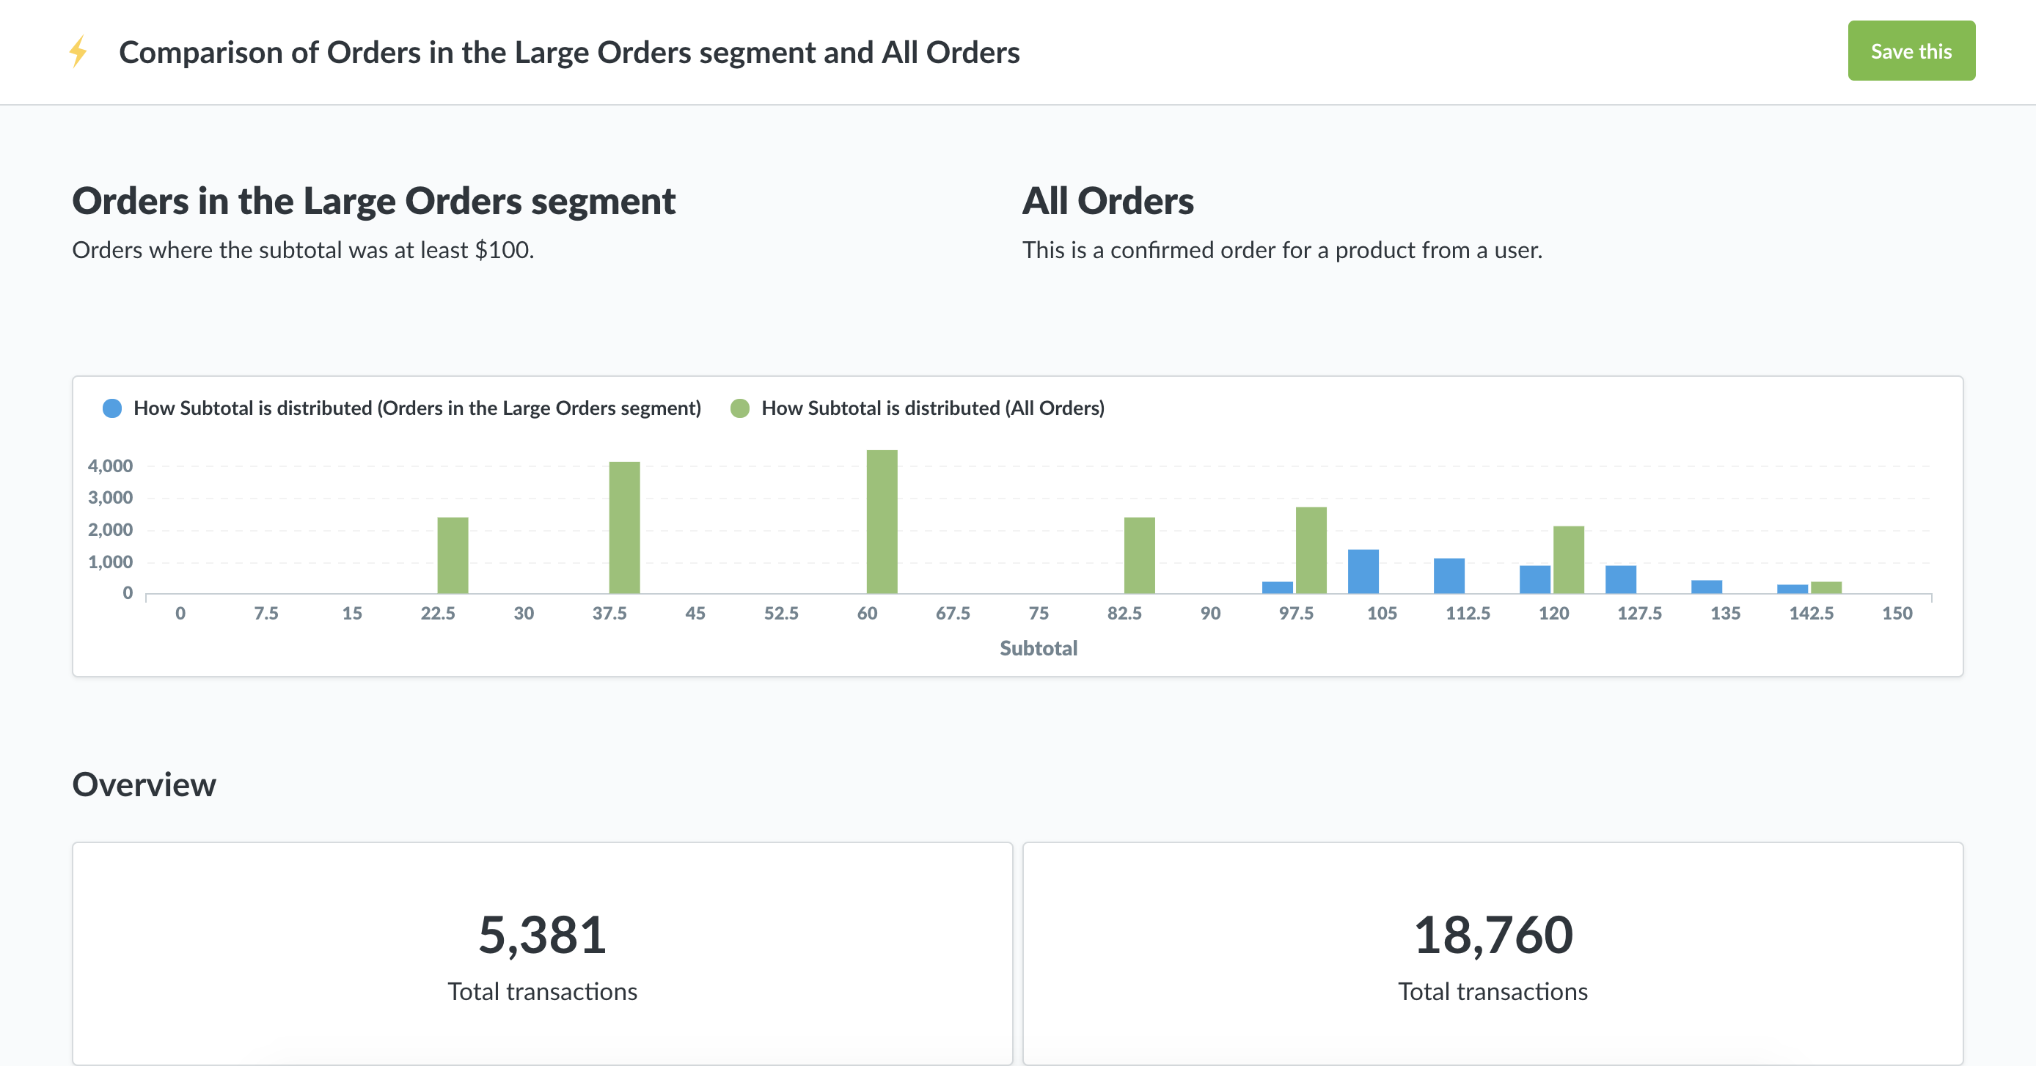
Task: Click Orders in the Large Orders segment heading
Action: pos(373,201)
